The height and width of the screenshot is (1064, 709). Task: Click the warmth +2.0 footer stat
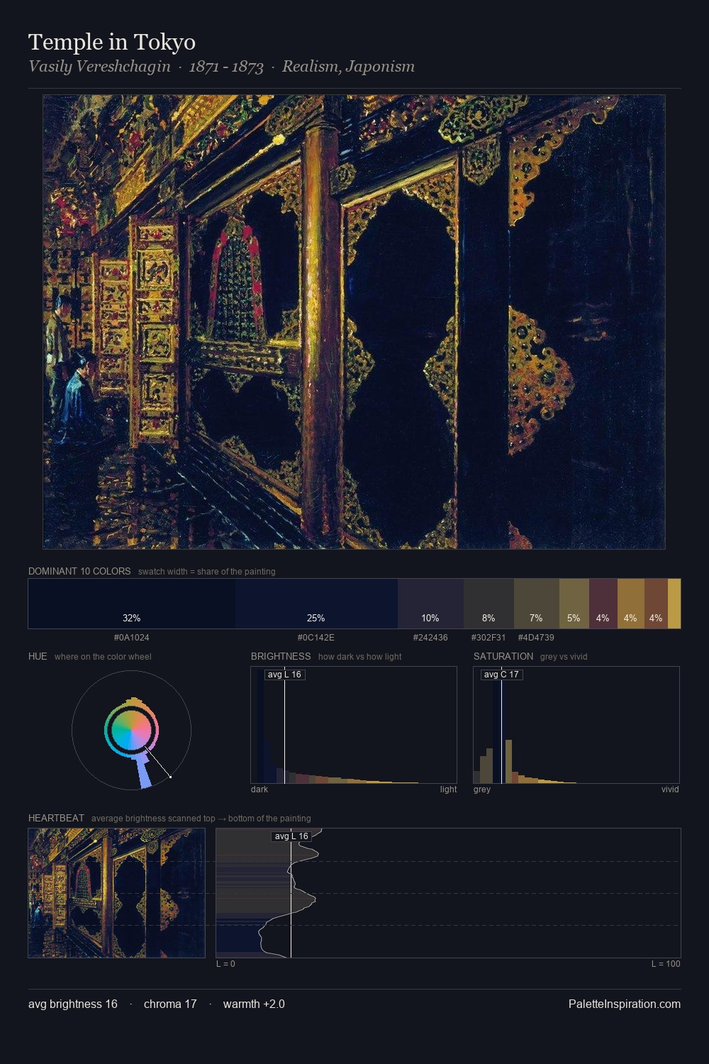[254, 1004]
